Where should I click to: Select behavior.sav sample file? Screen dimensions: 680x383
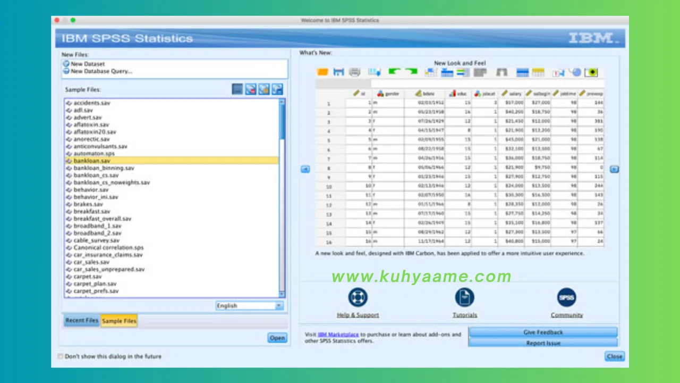[171, 189]
